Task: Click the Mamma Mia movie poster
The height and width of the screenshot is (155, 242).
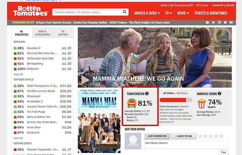Action: [x=99, y=121]
